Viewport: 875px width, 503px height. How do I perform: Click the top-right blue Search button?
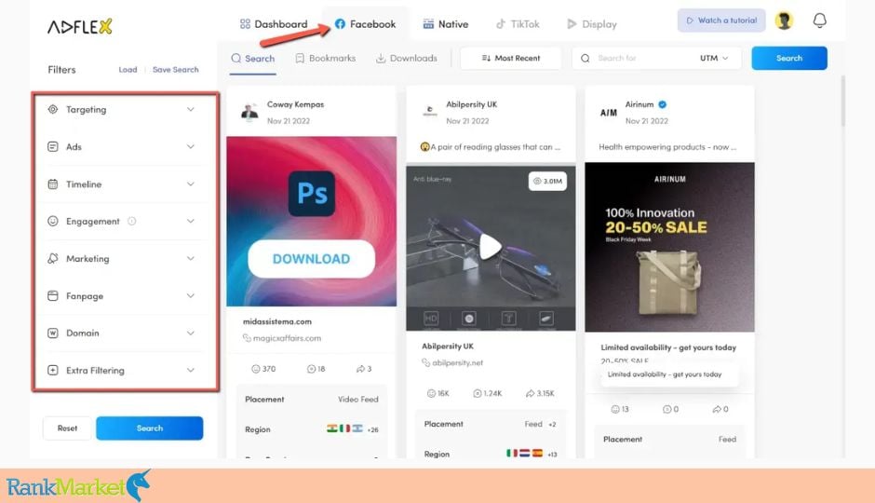tap(789, 58)
